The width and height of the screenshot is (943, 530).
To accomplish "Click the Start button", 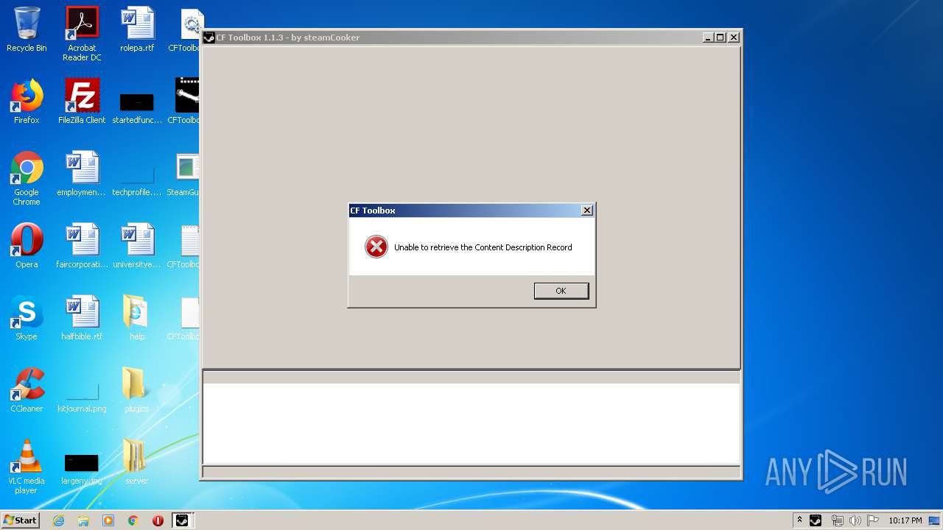I will [x=21, y=520].
